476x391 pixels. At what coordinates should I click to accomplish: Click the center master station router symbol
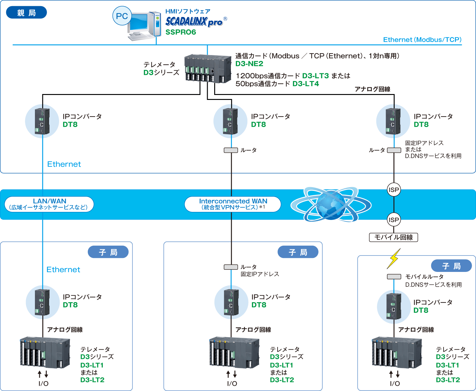click(x=231, y=150)
